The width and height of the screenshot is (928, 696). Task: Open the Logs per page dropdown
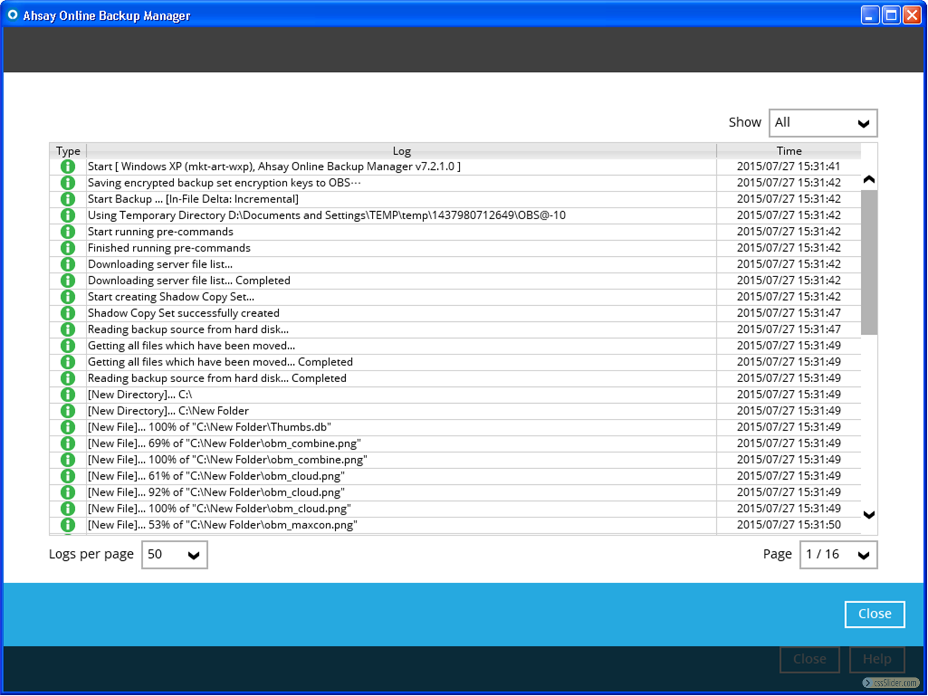click(x=175, y=554)
